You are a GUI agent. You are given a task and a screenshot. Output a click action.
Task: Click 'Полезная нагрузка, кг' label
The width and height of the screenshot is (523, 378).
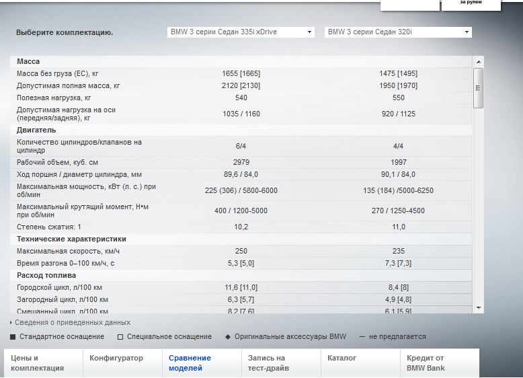click(x=54, y=98)
